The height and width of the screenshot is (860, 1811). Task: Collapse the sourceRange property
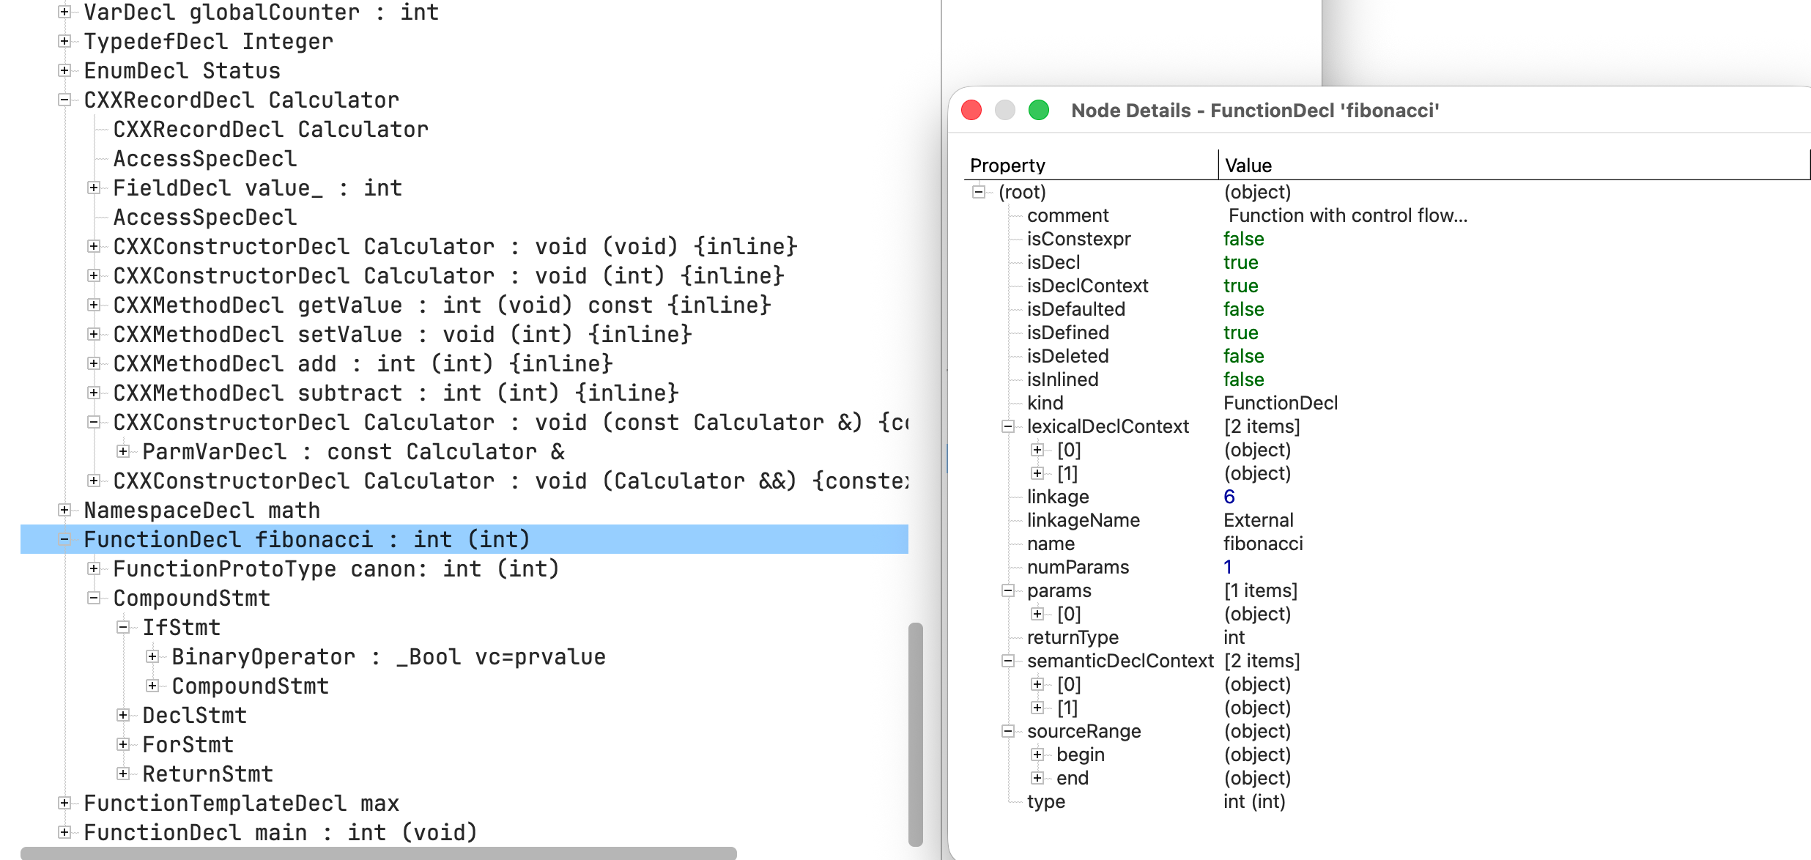click(x=1008, y=731)
